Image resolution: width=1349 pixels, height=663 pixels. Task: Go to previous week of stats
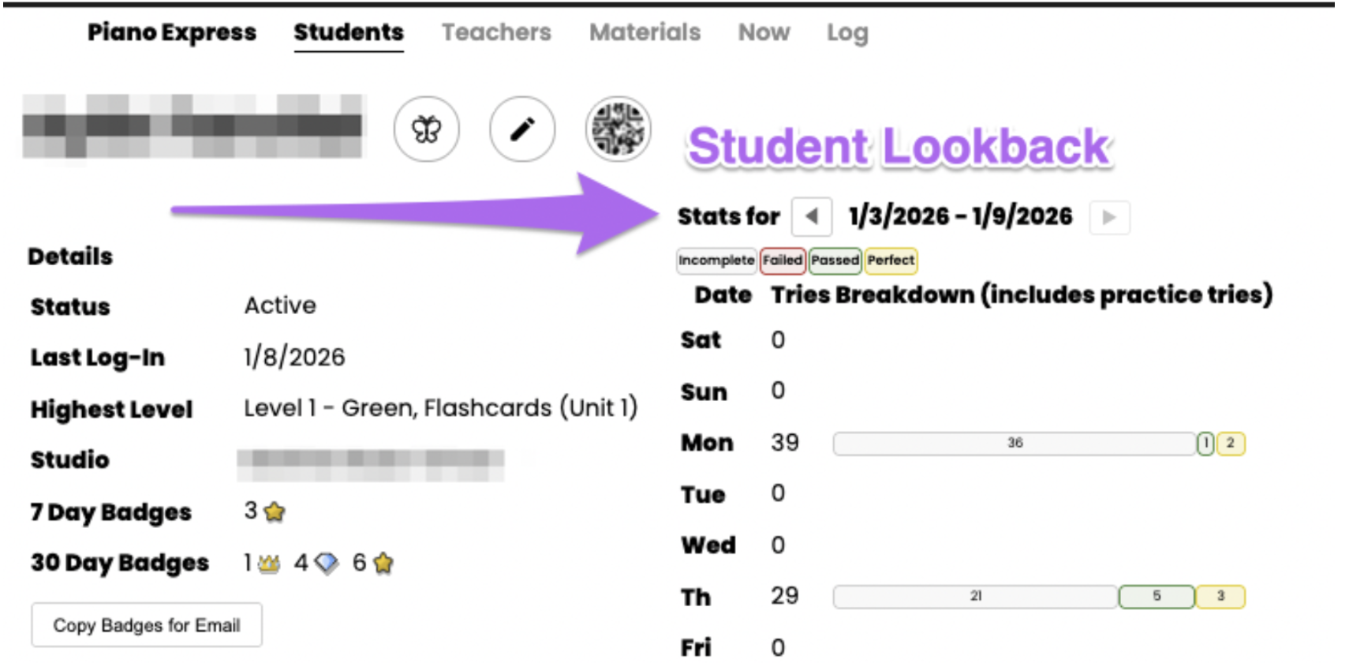point(812,217)
